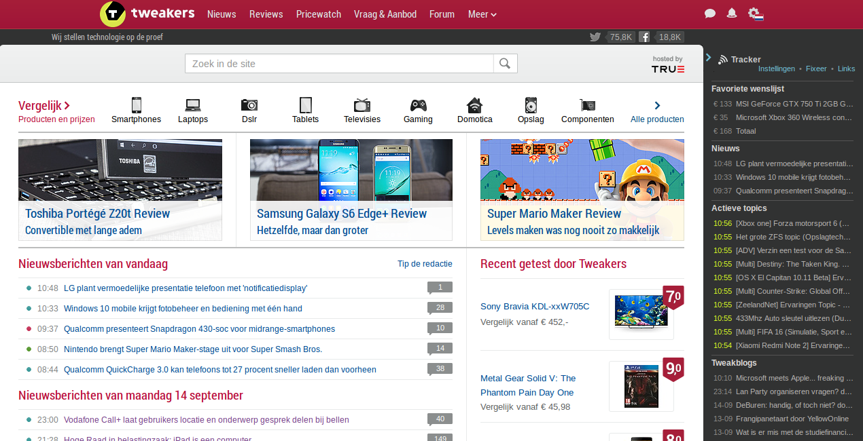This screenshot has width=863, height=441.
Task: Open the Domotica house category icon
Action: click(x=474, y=105)
